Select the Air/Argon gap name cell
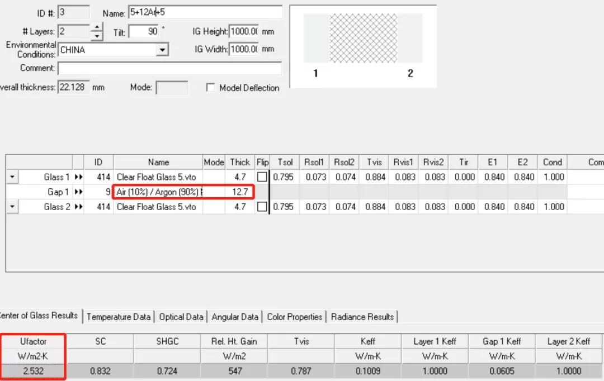The height and width of the screenshot is (381, 604). coord(159,192)
